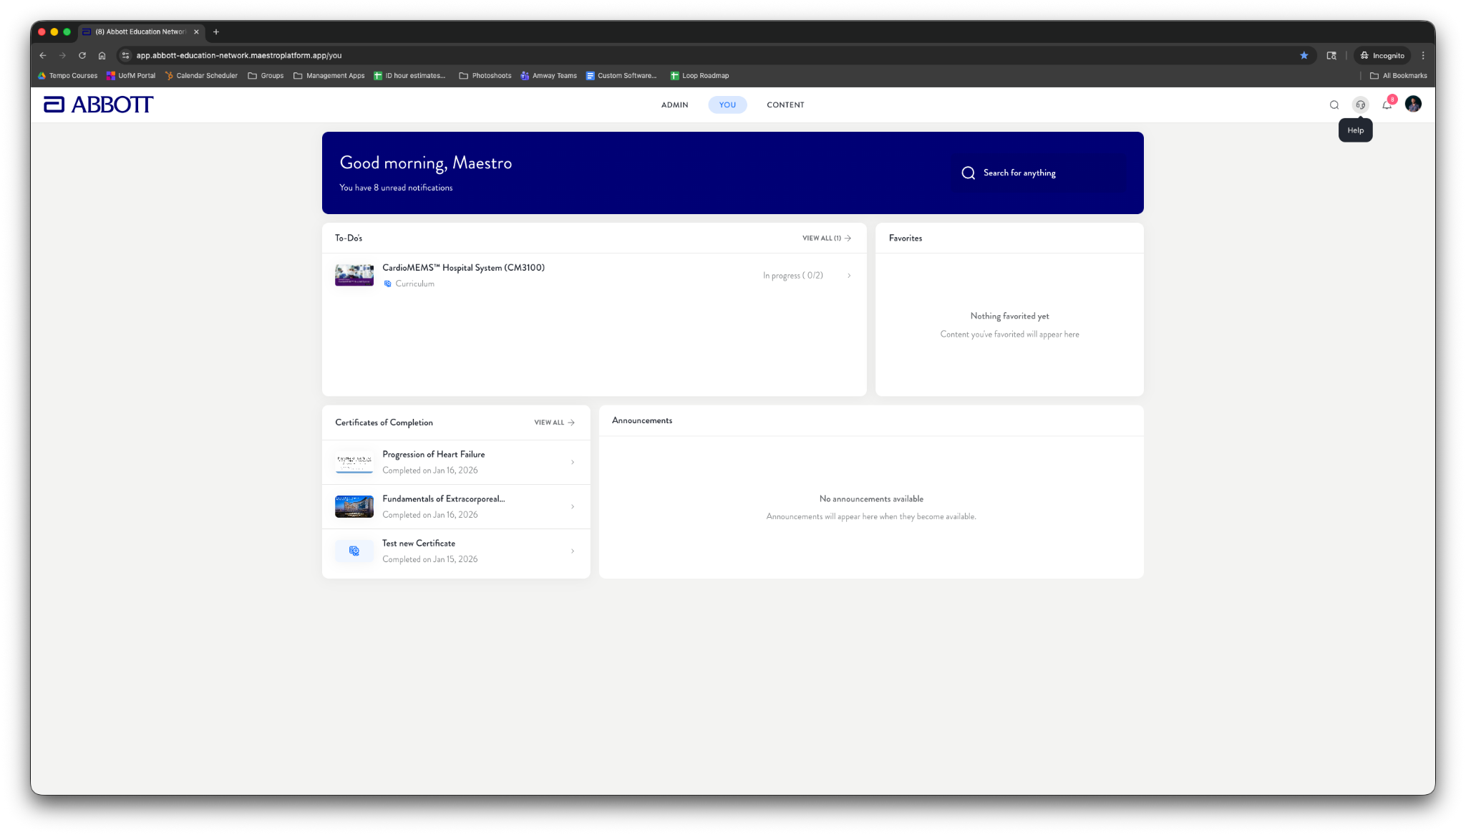1466x835 pixels.
Task: Open the Photoshoots bookmark folder
Action: pyautogui.click(x=485, y=75)
